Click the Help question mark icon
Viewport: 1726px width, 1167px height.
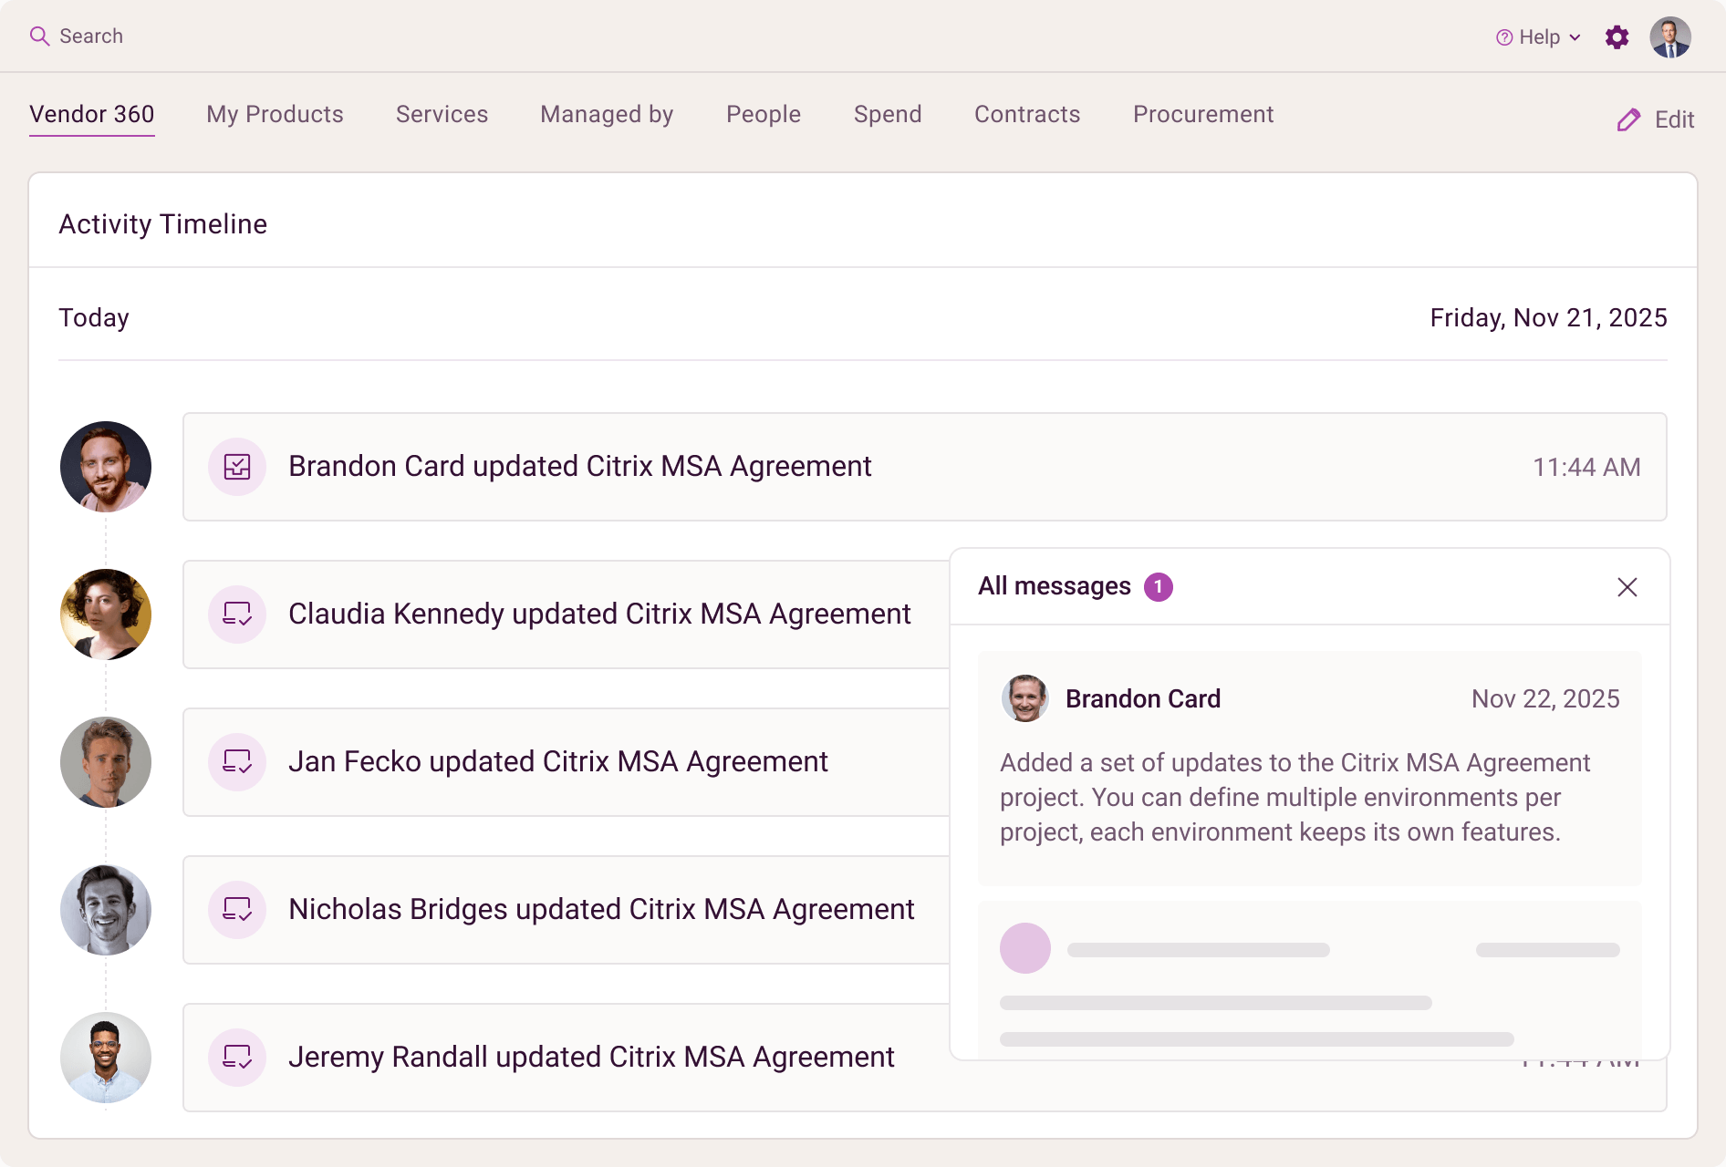tap(1504, 37)
